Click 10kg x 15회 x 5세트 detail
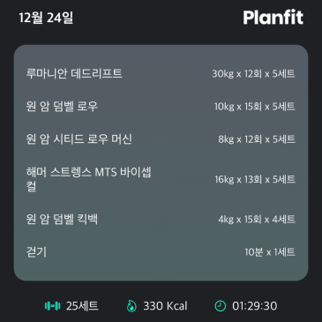The height and width of the screenshot is (322, 322). (255, 107)
